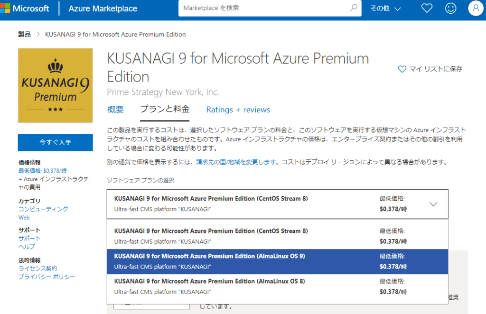Image resolution: width=486 pixels, height=314 pixels.
Task: Open the user account avatar icon
Action: 476,8
